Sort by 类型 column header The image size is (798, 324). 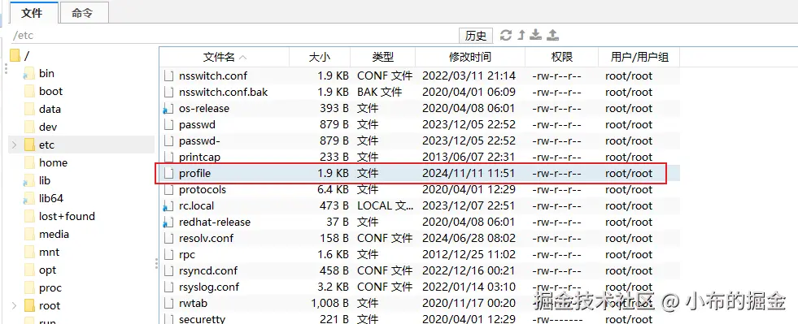(x=382, y=58)
